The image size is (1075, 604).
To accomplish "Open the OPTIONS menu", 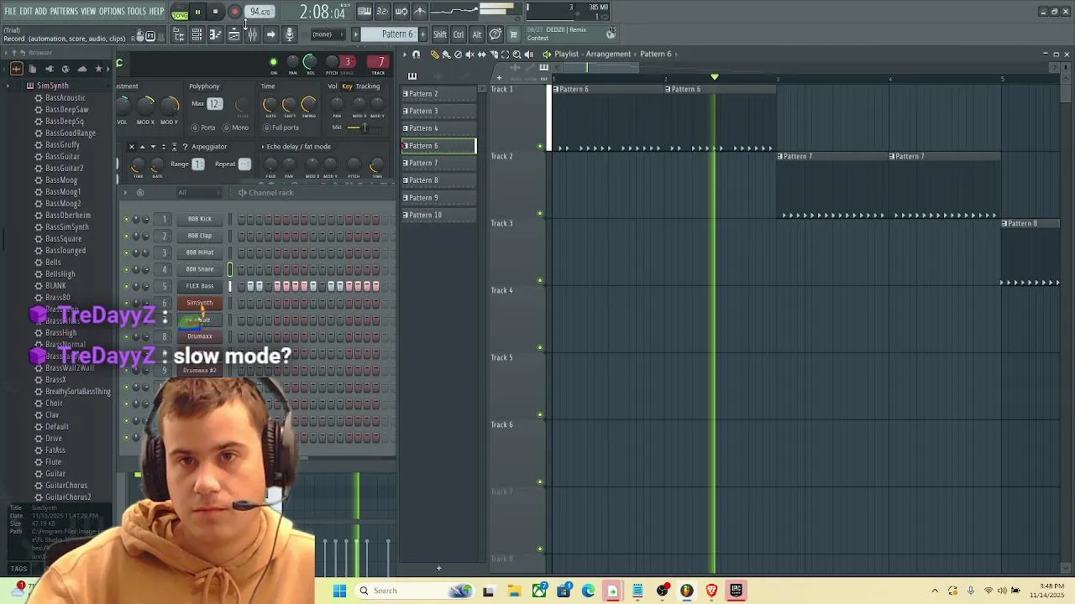I will tap(112, 11).
